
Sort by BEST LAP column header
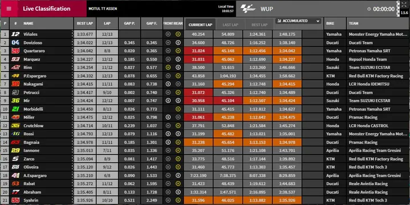coord(85,23)
